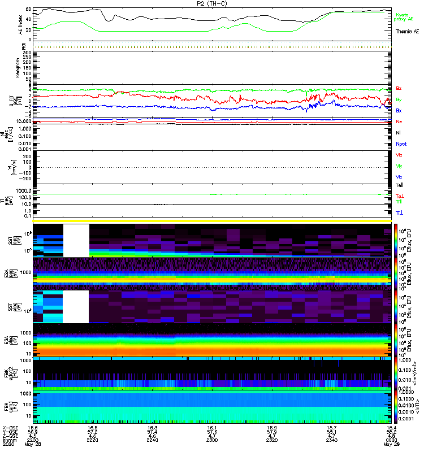Click the black Te‖ legend label

click(x=400, y=185)
